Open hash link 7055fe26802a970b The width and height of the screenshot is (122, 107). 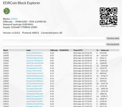click(x=35, y=58)
